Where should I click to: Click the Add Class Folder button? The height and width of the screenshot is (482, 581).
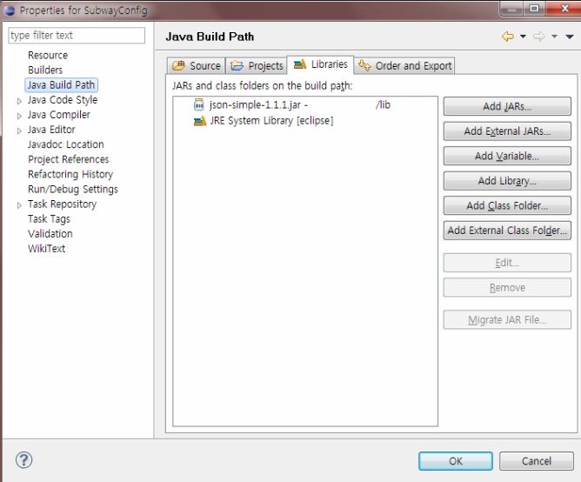(507, 206)
